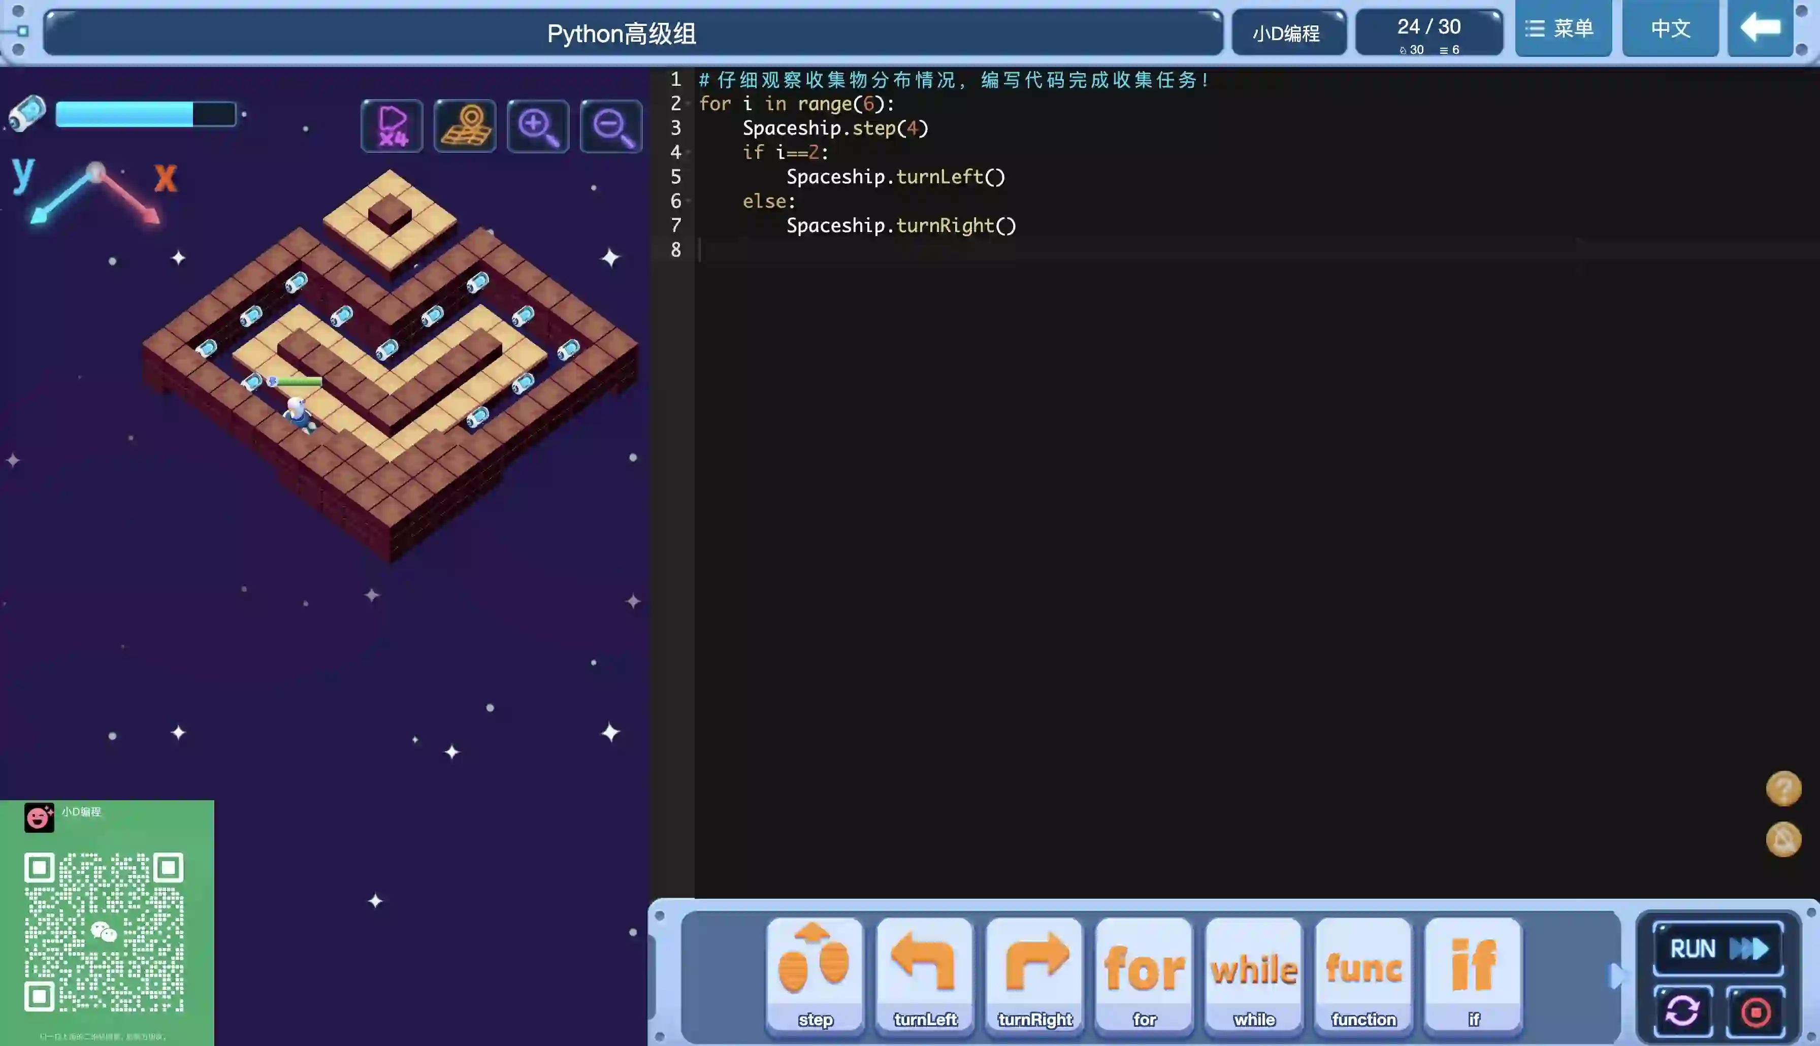The image size is (1820, 1046).
Task: Reset the level with refresh icon
Action: pos(1682,1011)
